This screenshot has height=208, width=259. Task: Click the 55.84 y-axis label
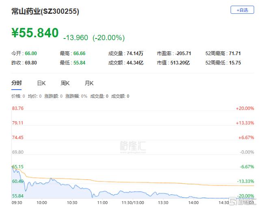pos(18,196)
